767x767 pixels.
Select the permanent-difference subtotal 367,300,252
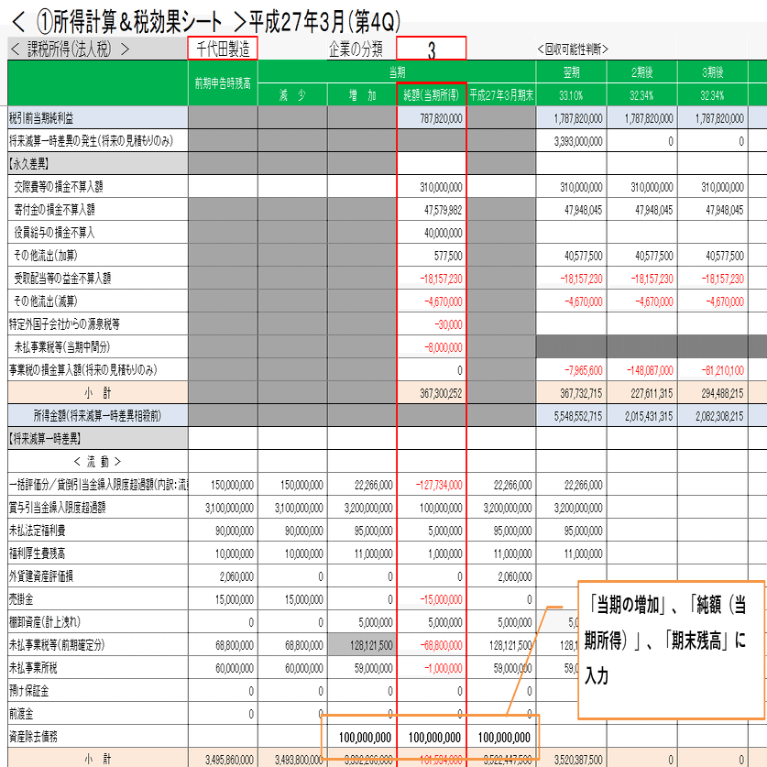(432, 393)
